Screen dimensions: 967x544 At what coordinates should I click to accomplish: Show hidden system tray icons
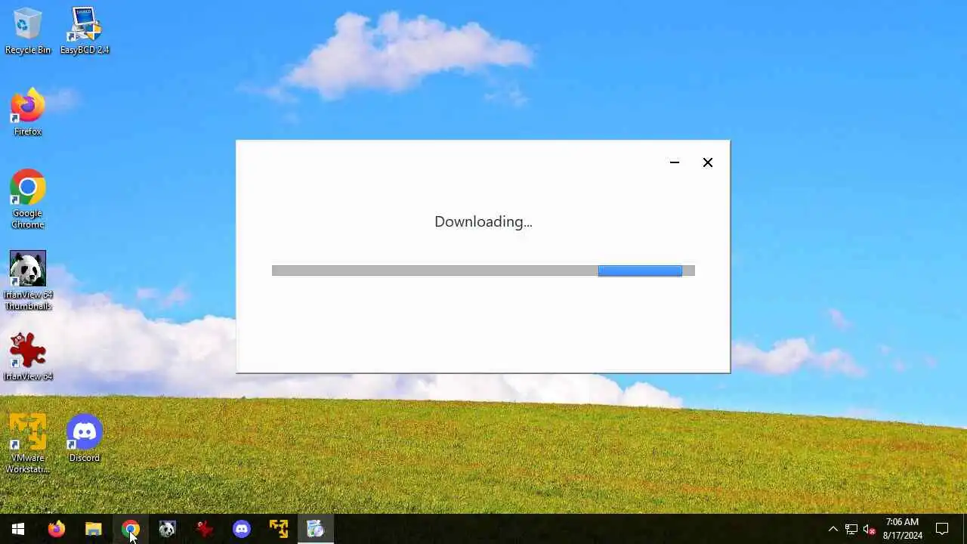point(833,529)
